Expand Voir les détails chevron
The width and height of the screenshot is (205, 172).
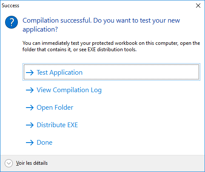tap(9, 163)
